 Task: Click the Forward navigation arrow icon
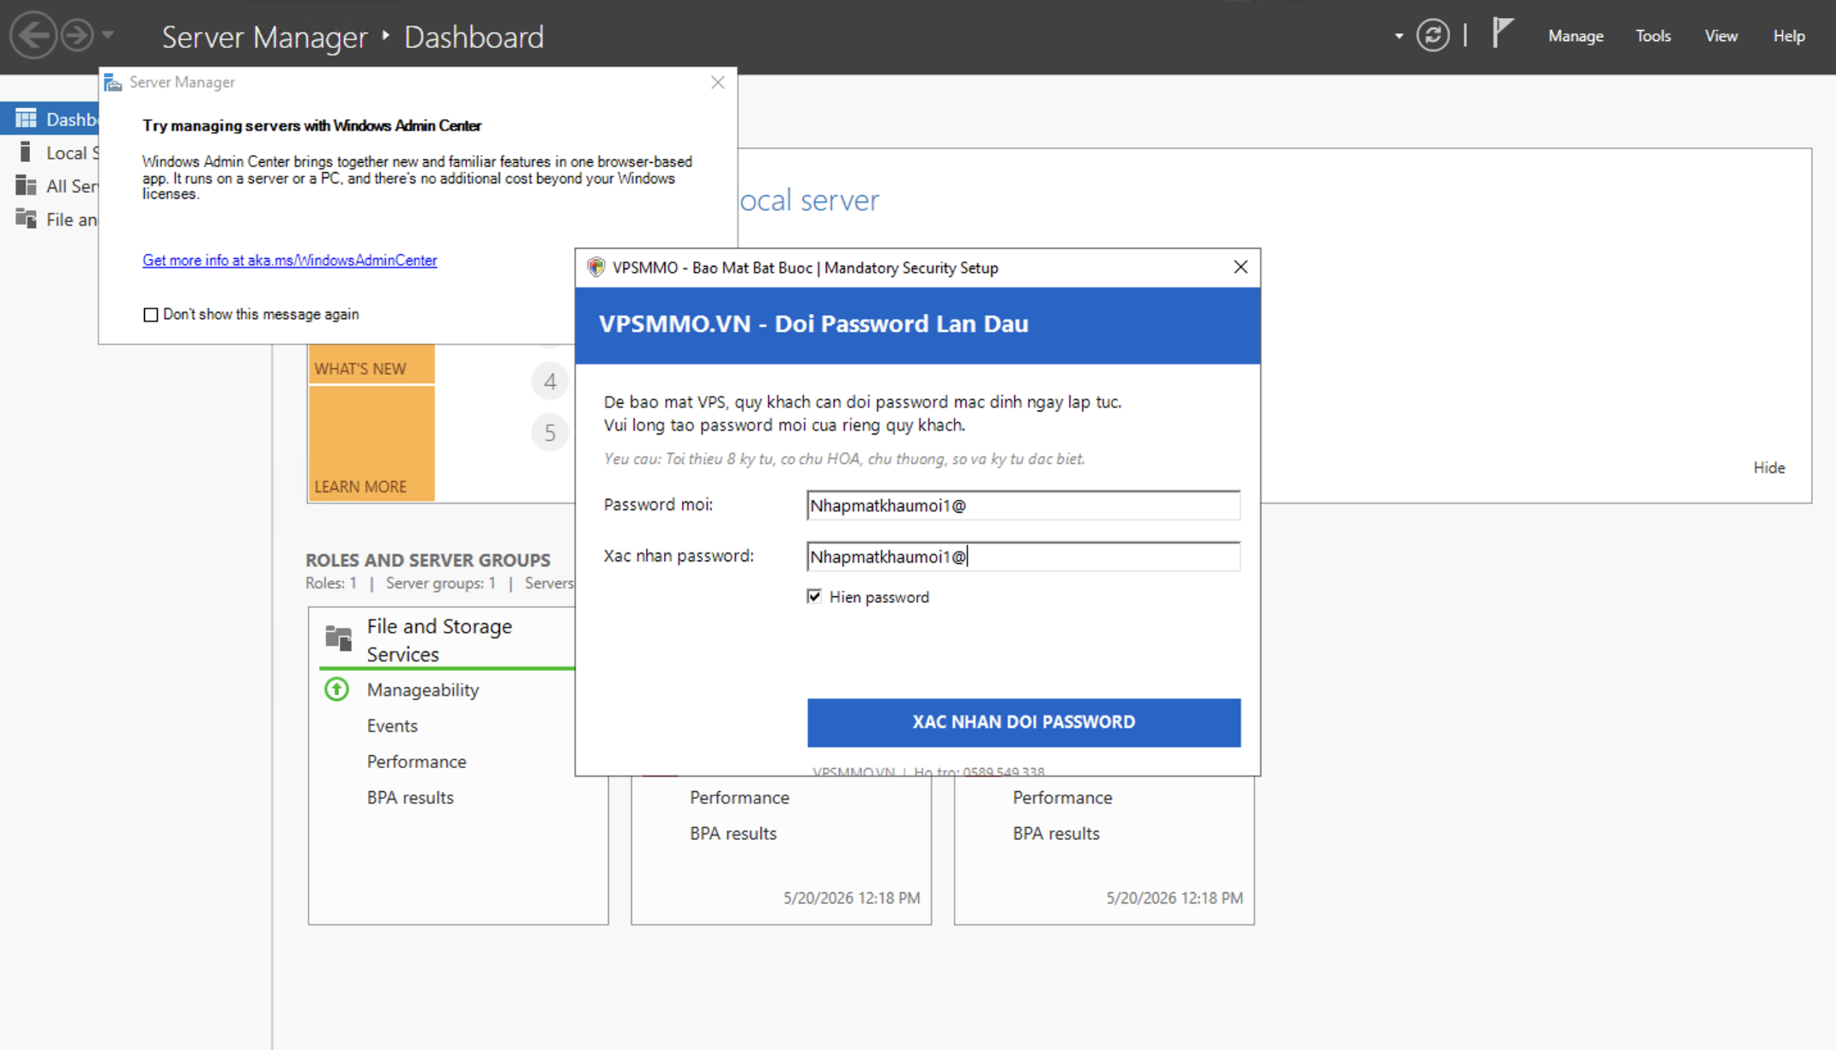click(77, 34)
